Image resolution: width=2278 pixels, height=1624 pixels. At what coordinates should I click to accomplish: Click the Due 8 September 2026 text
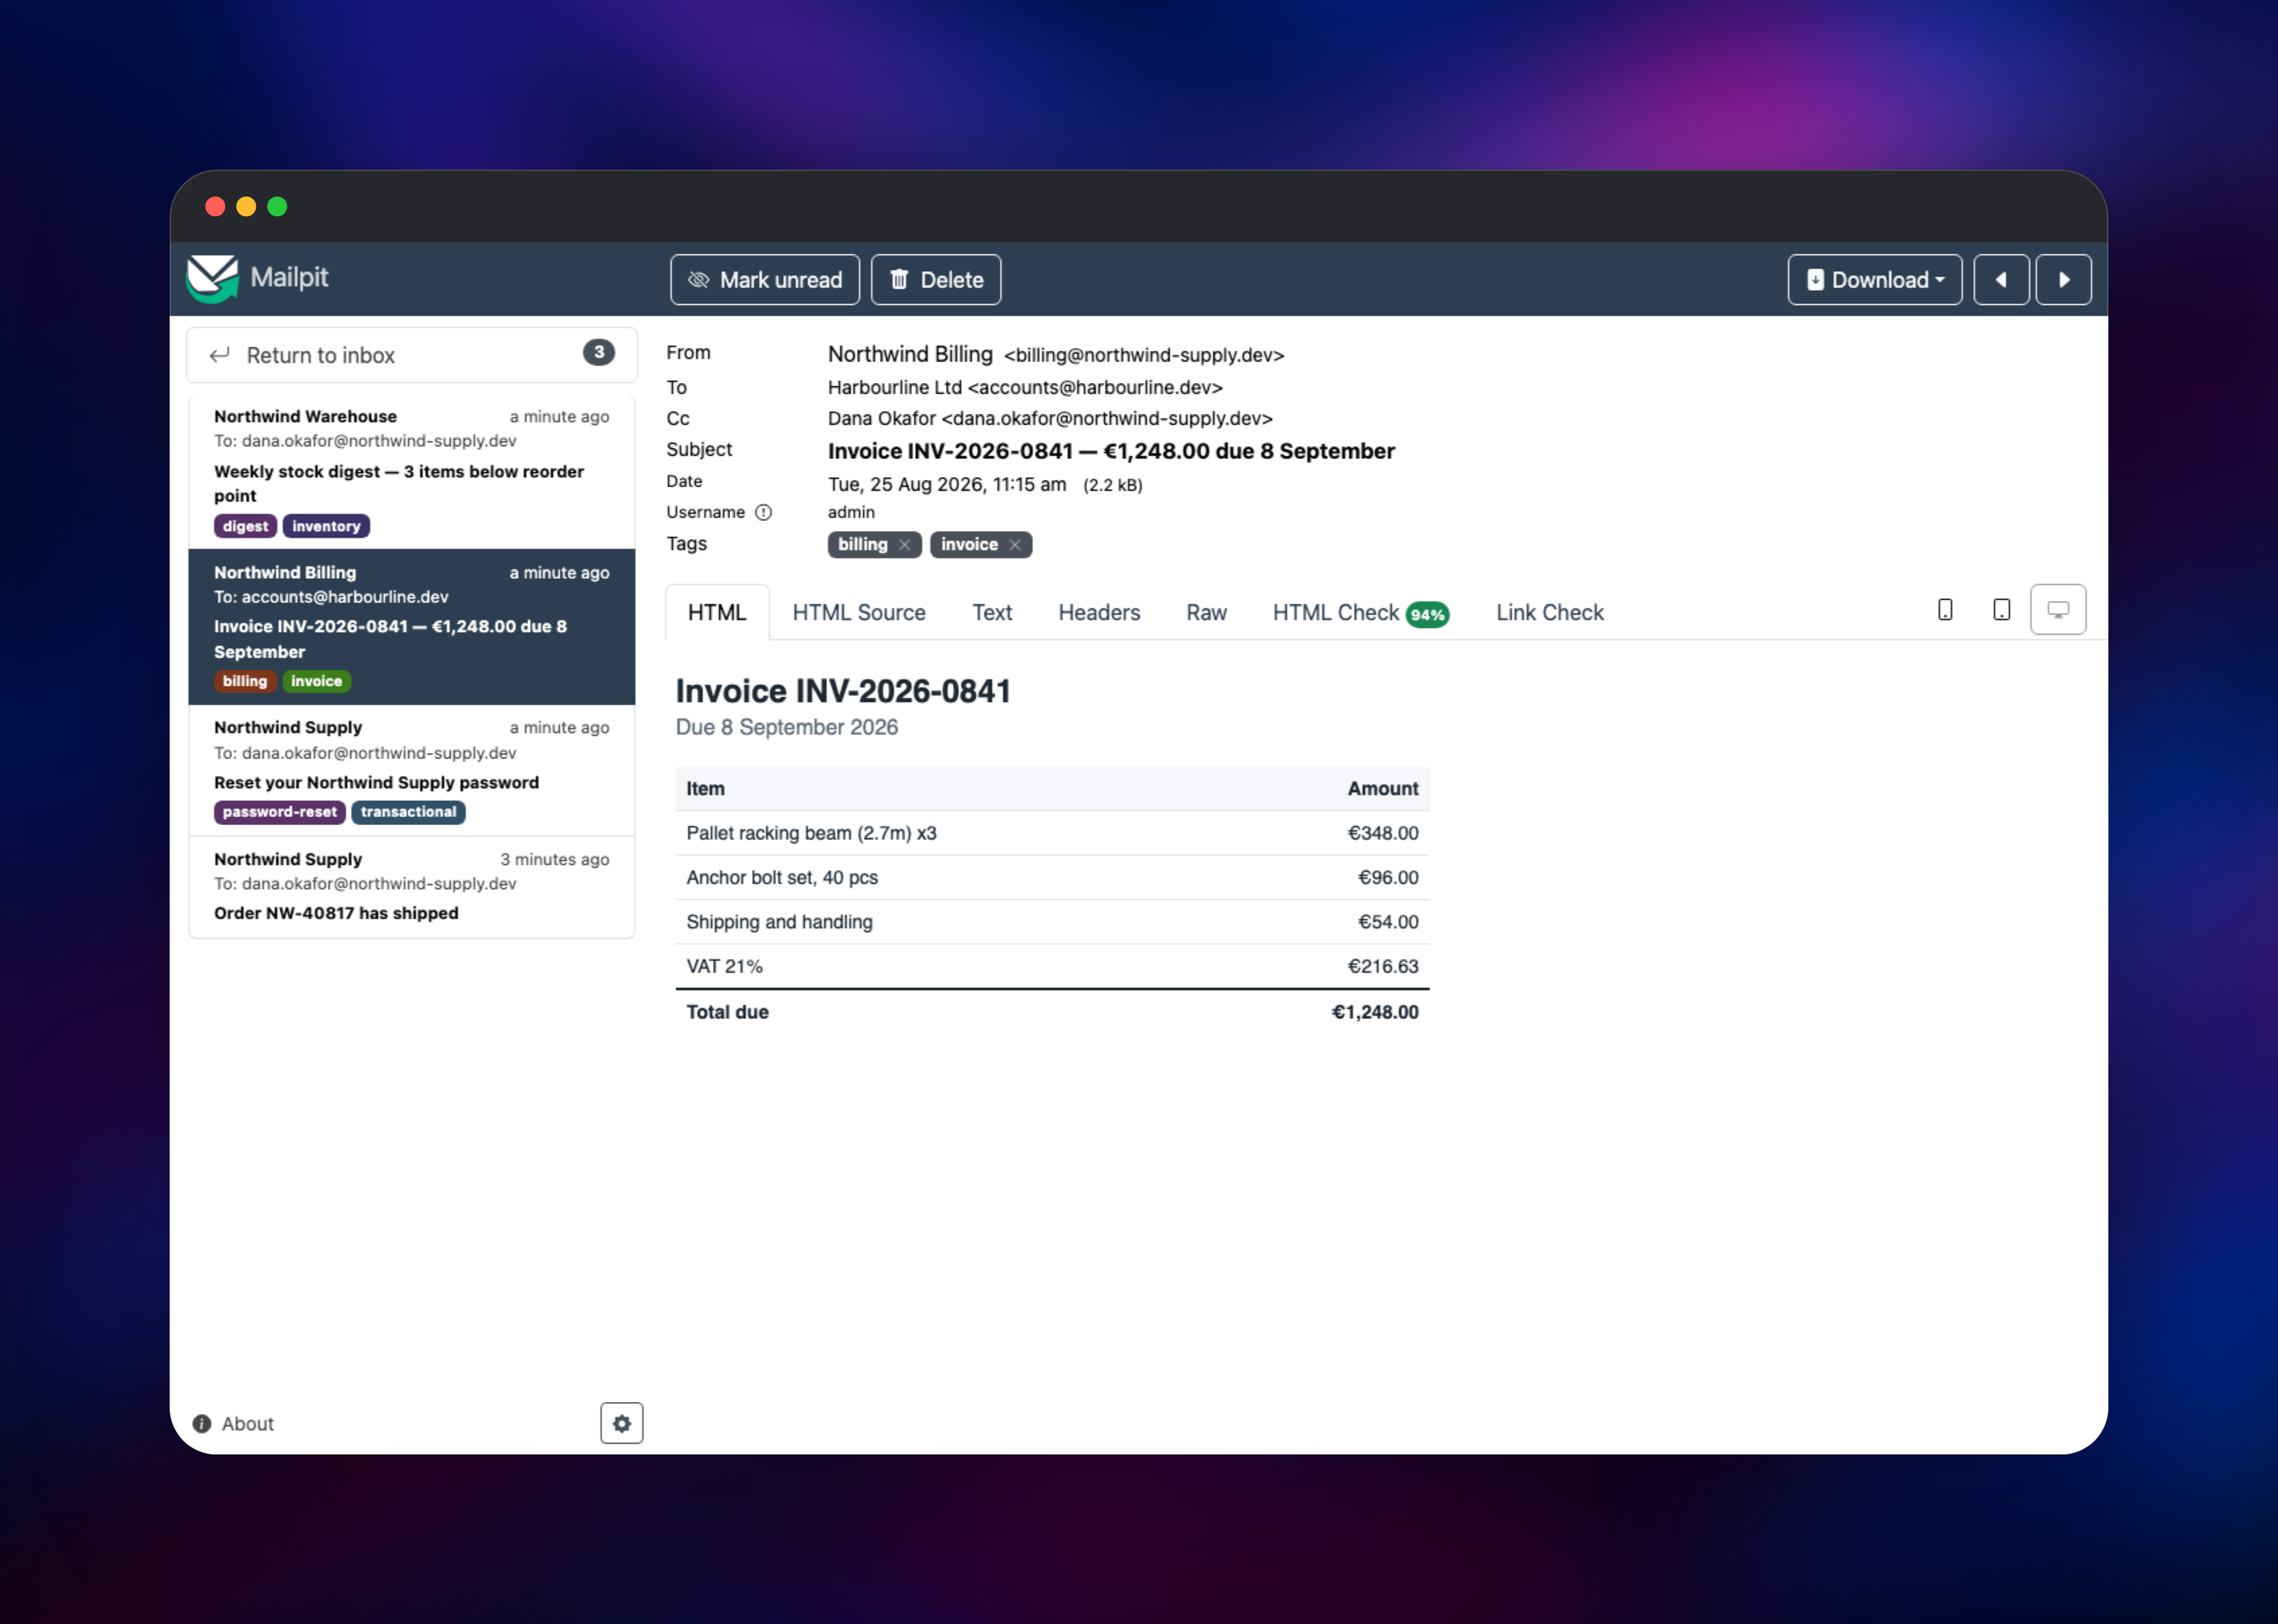(787, 728)
